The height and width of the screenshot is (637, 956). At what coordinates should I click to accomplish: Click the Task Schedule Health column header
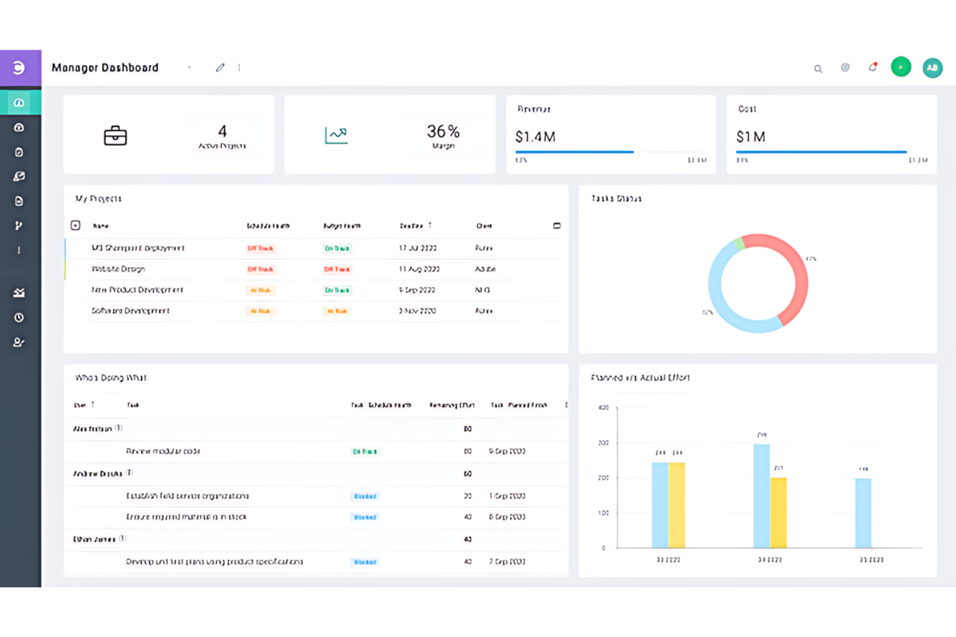click(x=381, y=405)
